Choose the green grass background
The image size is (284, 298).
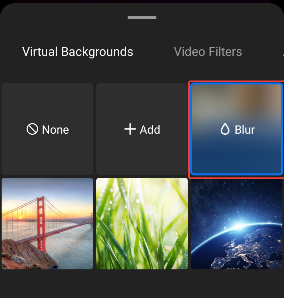(142, 223)
